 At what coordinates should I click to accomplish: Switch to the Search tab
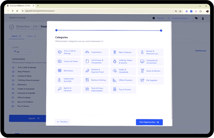16,36
